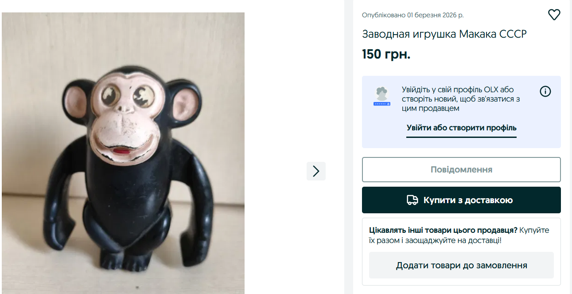This screenshot has height=294, width=572.
Task: Show the next photo with the right chevron
Action: click(x=316, y=171)
